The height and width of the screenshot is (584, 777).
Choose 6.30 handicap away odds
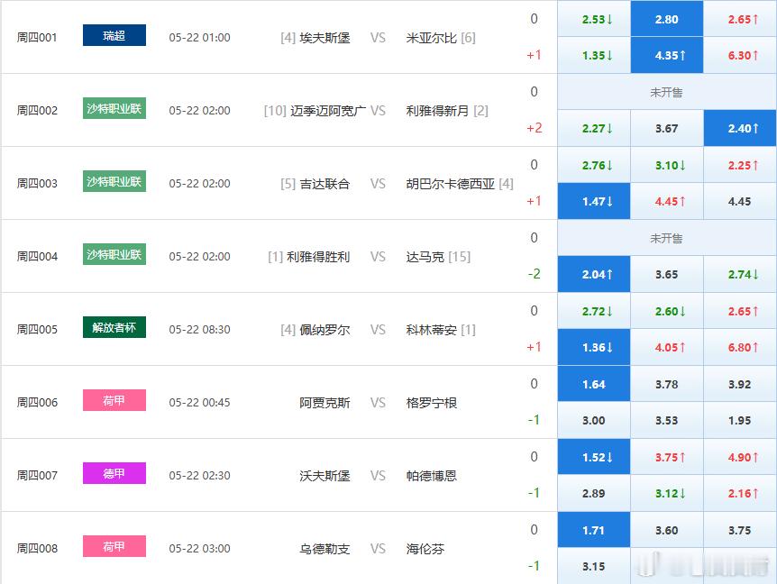point(740,55)
